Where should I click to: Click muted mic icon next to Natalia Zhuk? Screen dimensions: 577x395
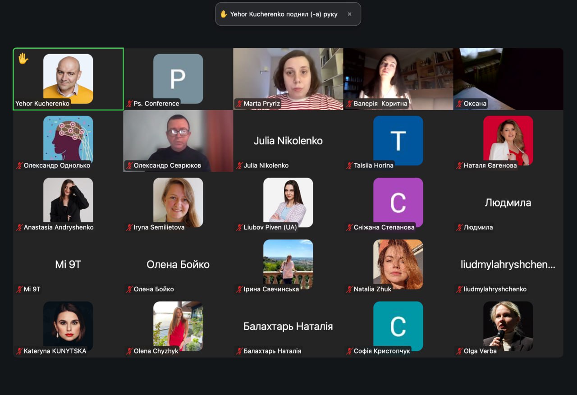(349, 289)
